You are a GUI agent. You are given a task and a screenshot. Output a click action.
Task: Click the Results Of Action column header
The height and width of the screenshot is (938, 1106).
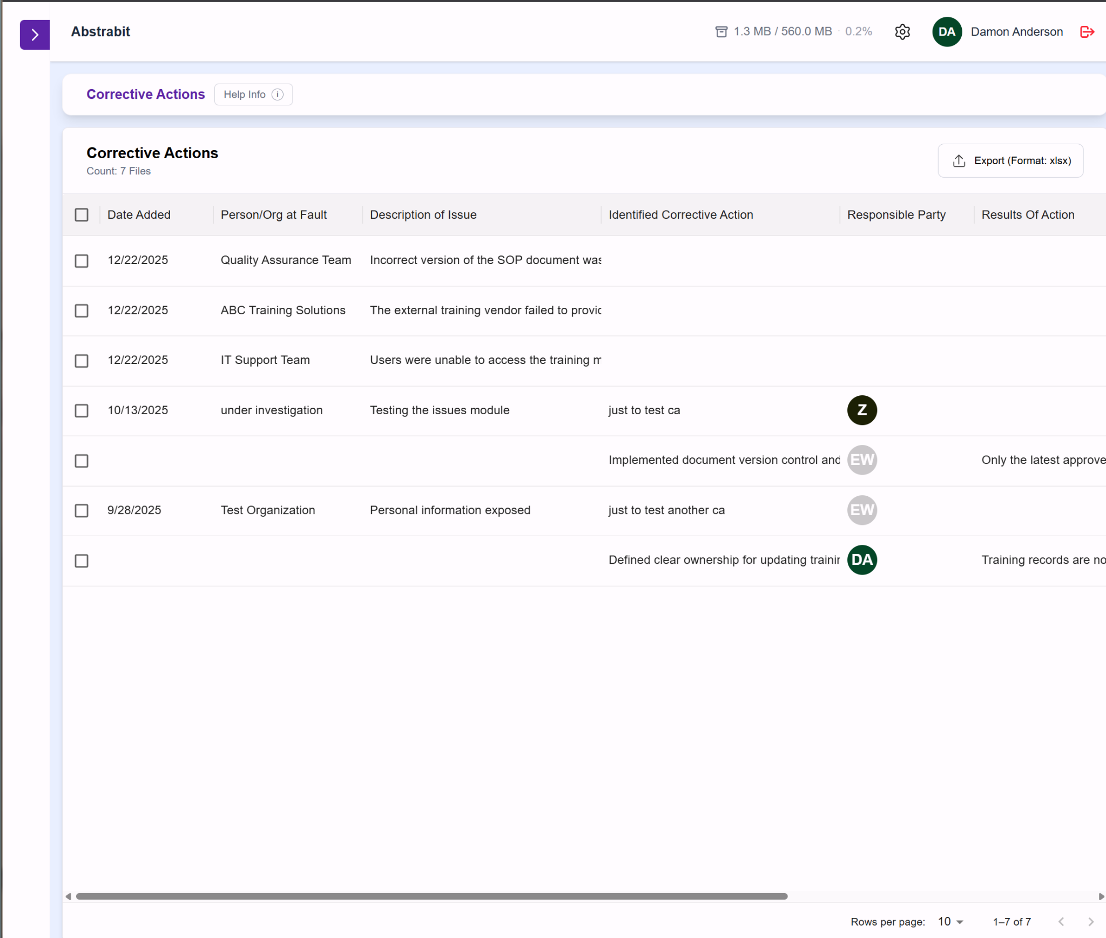click(x=1028, y=215)
